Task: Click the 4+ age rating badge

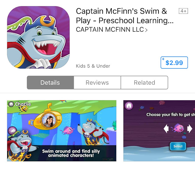Action: pos(183,11)
